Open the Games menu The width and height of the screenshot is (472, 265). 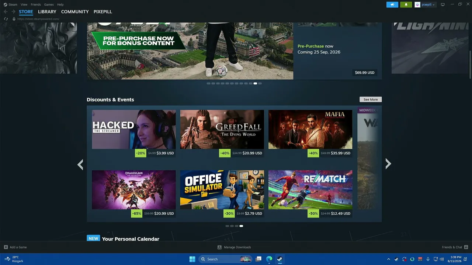tap(49, 4)
